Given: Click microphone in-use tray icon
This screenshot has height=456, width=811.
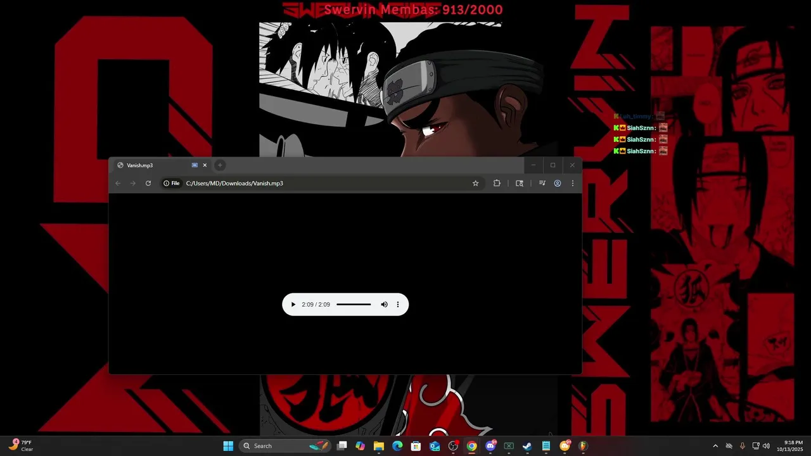Looking at the screenshot, I should click(x=743, y=446).
